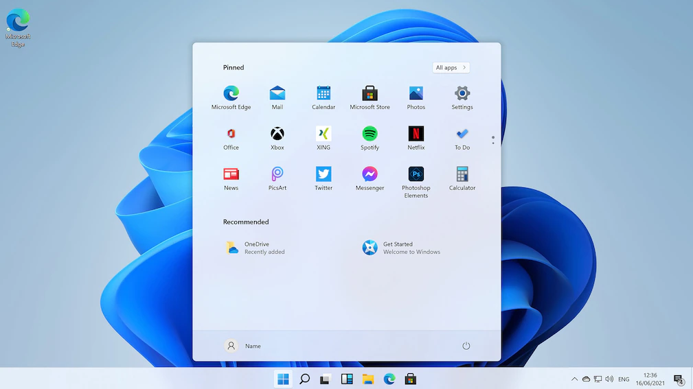Open Photoshop Elements
The height and width of the screenshot is (389, 693).
pyautogui.click(x=416, y=182)
